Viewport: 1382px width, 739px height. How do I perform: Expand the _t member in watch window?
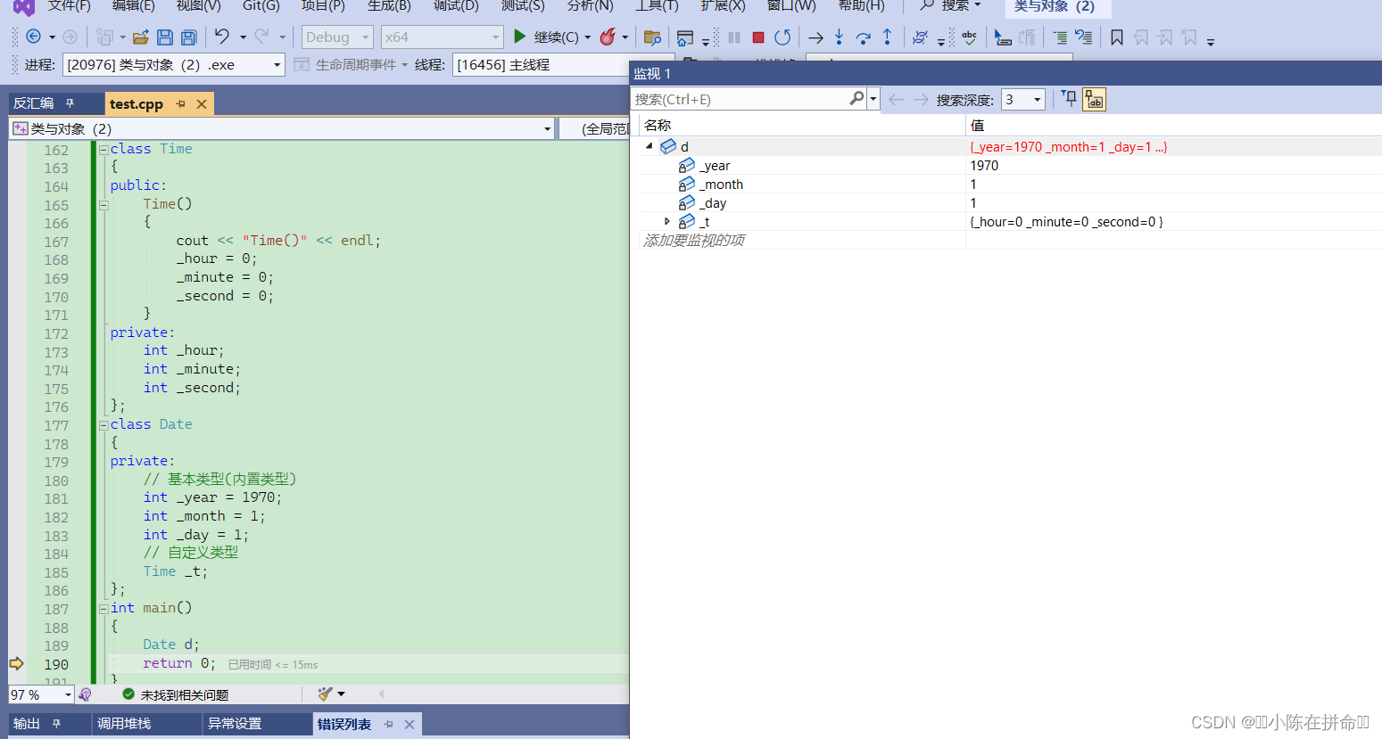(x=666, y=221)
